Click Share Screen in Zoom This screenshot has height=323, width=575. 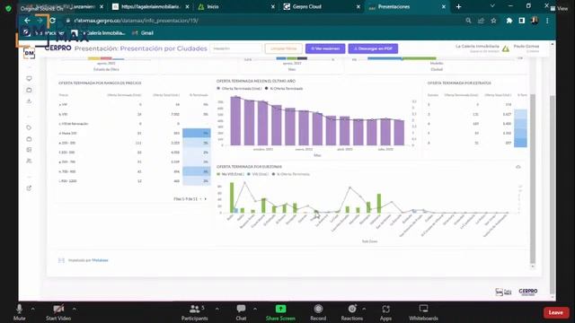click(280, 312)
